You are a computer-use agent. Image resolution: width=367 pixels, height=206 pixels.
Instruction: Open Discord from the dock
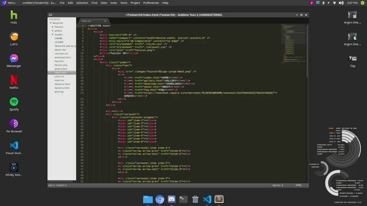click(172, 199)
